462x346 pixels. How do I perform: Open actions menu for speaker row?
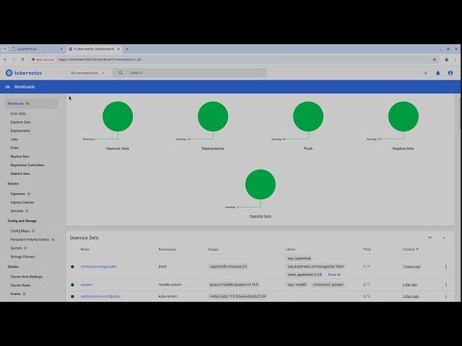(x=446, y=284)
